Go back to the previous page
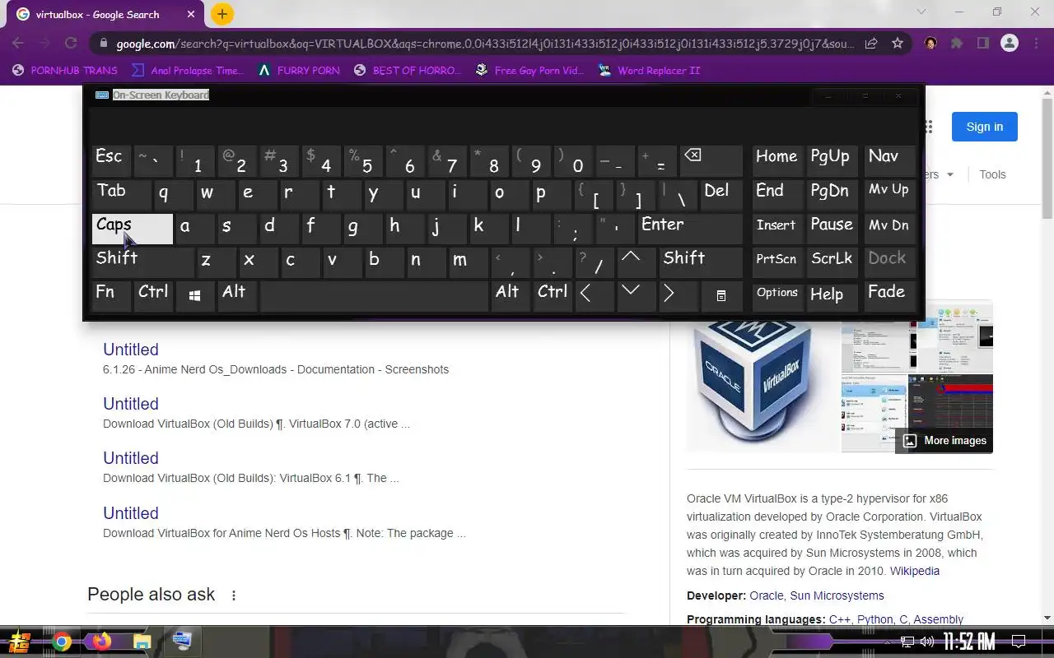Image resolution: width=1054 pixels, height=658 pixels. tap(18, 43)
